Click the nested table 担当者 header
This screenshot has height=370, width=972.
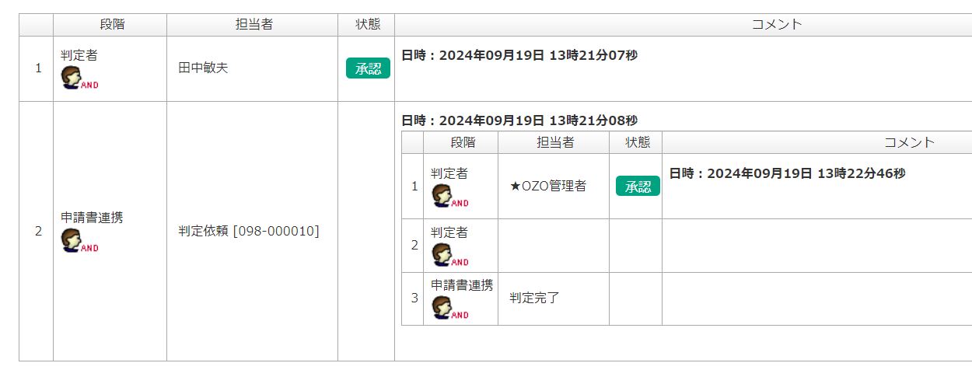pyautogui.click(x=553, y=142)
